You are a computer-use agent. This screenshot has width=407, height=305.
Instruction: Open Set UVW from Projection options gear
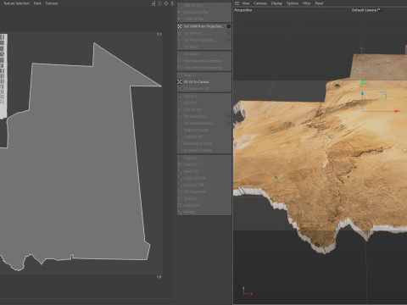(229, 26)
